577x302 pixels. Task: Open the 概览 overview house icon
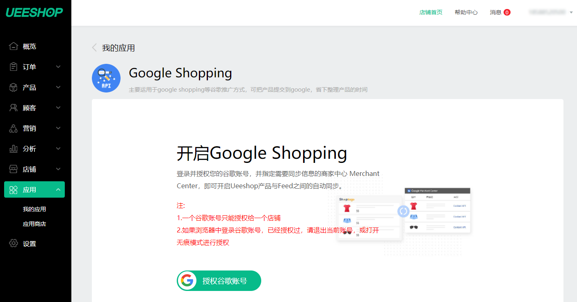tap(14, 46)
